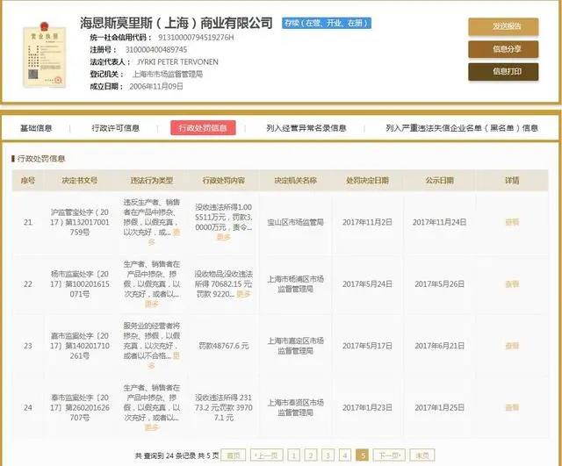View details link for record 21
562x466 pixels.
(512, 222)
